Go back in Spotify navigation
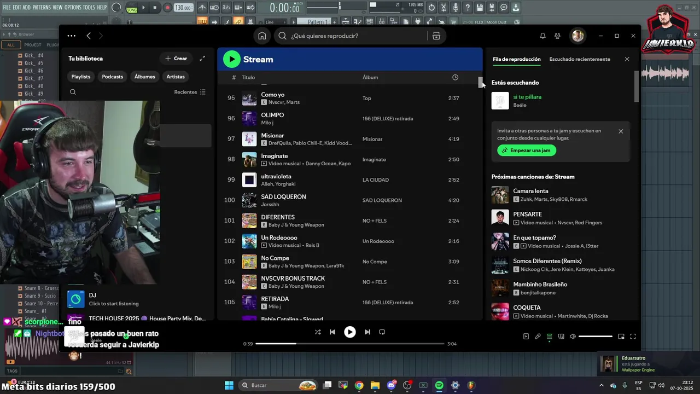 pos(89,36)
